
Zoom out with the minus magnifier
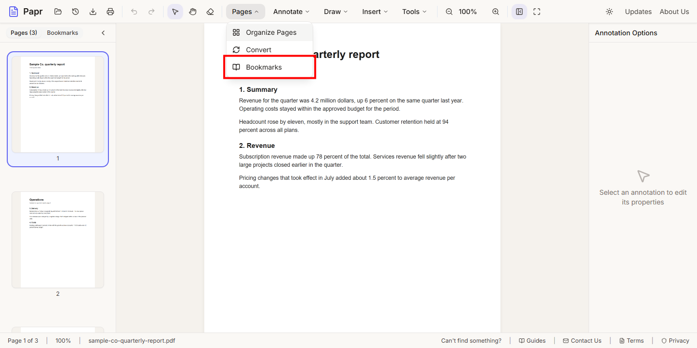point(449,12)
